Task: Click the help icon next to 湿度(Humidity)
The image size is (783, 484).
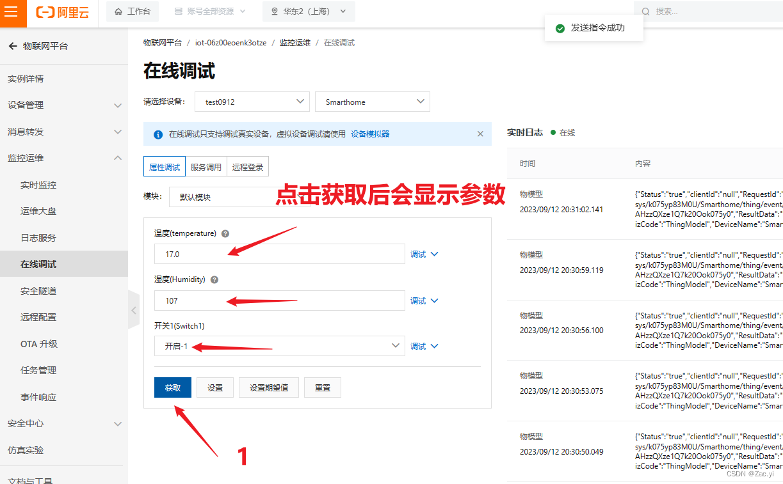Action: [214, 279]
